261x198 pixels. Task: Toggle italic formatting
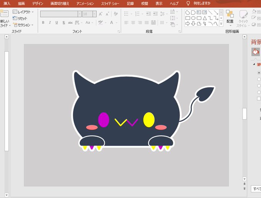(50, 23)
